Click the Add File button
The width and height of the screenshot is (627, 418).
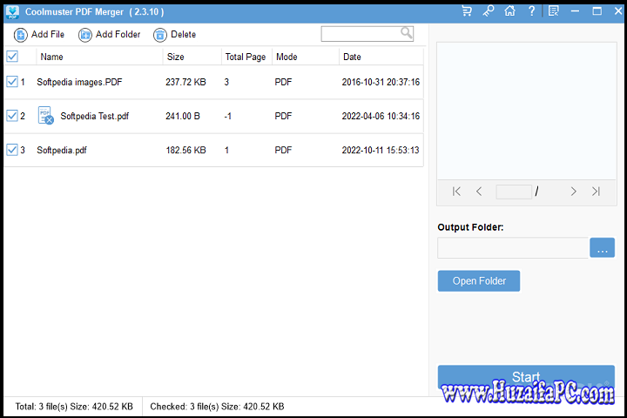39,35
